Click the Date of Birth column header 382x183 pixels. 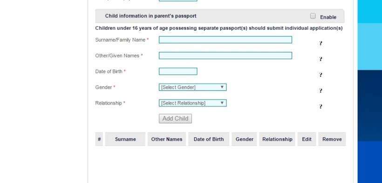click(x=209, y=139)
